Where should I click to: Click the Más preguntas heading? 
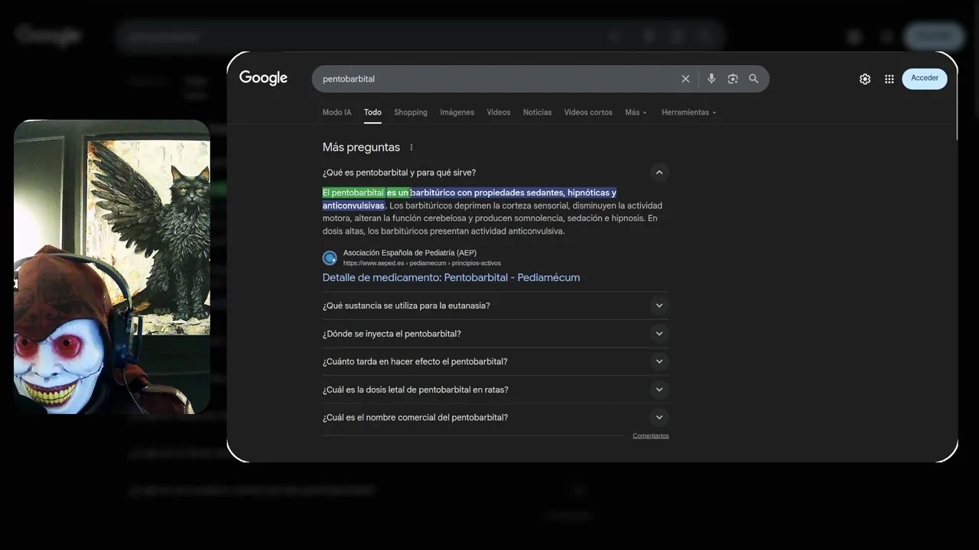[x=361, y=147]
